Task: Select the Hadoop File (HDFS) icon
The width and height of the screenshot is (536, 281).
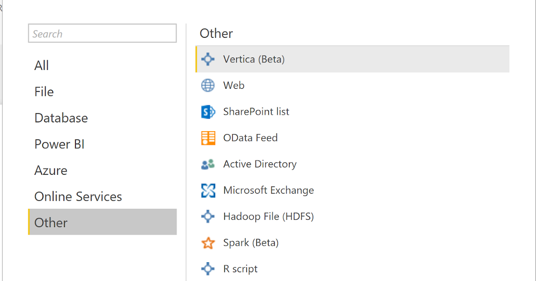Action: pos(208,216)
